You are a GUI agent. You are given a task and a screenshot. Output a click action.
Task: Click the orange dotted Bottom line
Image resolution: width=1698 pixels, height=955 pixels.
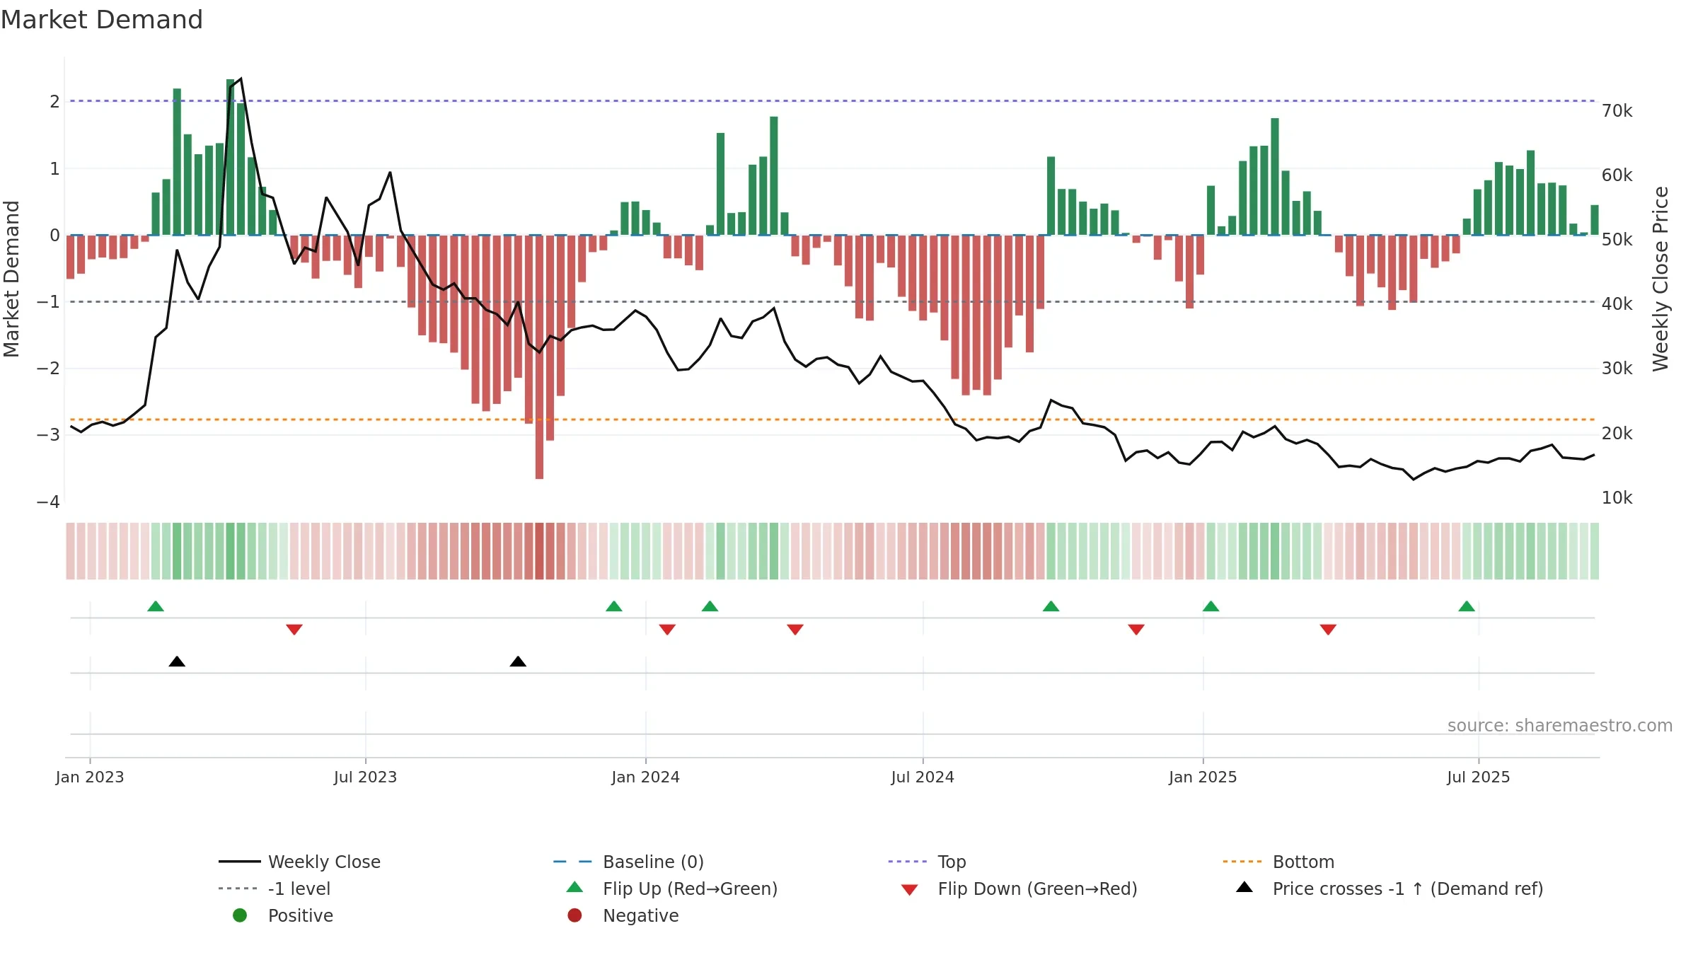click(x=832, y=419)
